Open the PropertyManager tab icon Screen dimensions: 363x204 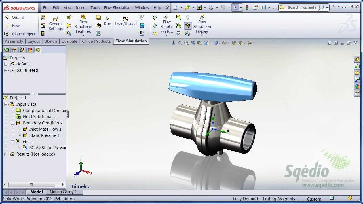(x=14, y=50)
